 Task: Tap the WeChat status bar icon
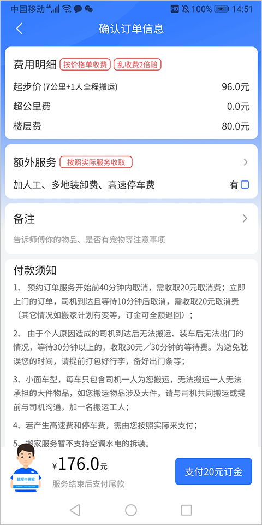88,9
